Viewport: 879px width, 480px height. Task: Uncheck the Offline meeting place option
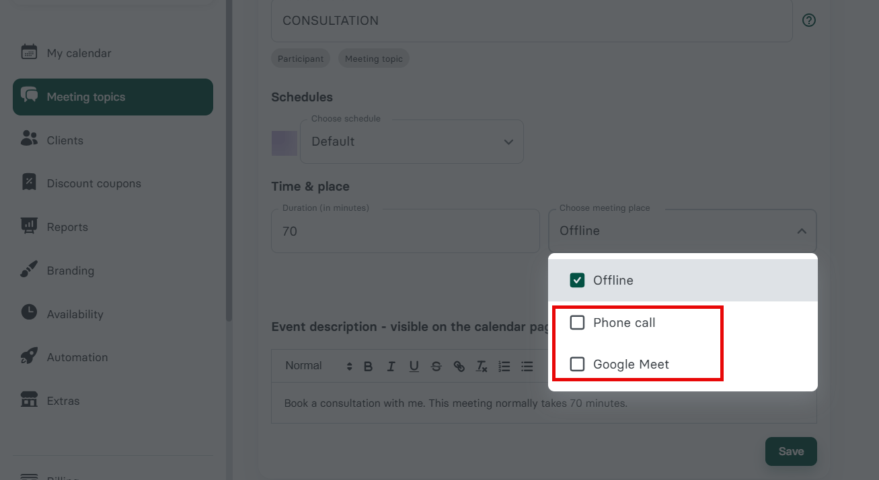pos(577,280)
